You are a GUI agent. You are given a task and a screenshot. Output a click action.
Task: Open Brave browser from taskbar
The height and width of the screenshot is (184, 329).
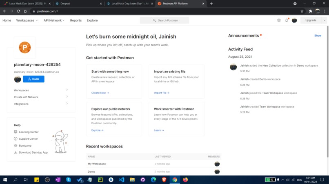coord(164,180)
